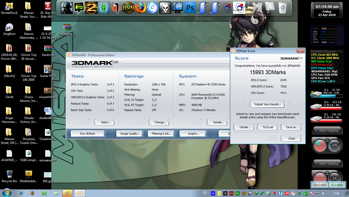349x197 pixels.
Task: Click the green car chat-bubble dock icon
Action: click(79, 8)
